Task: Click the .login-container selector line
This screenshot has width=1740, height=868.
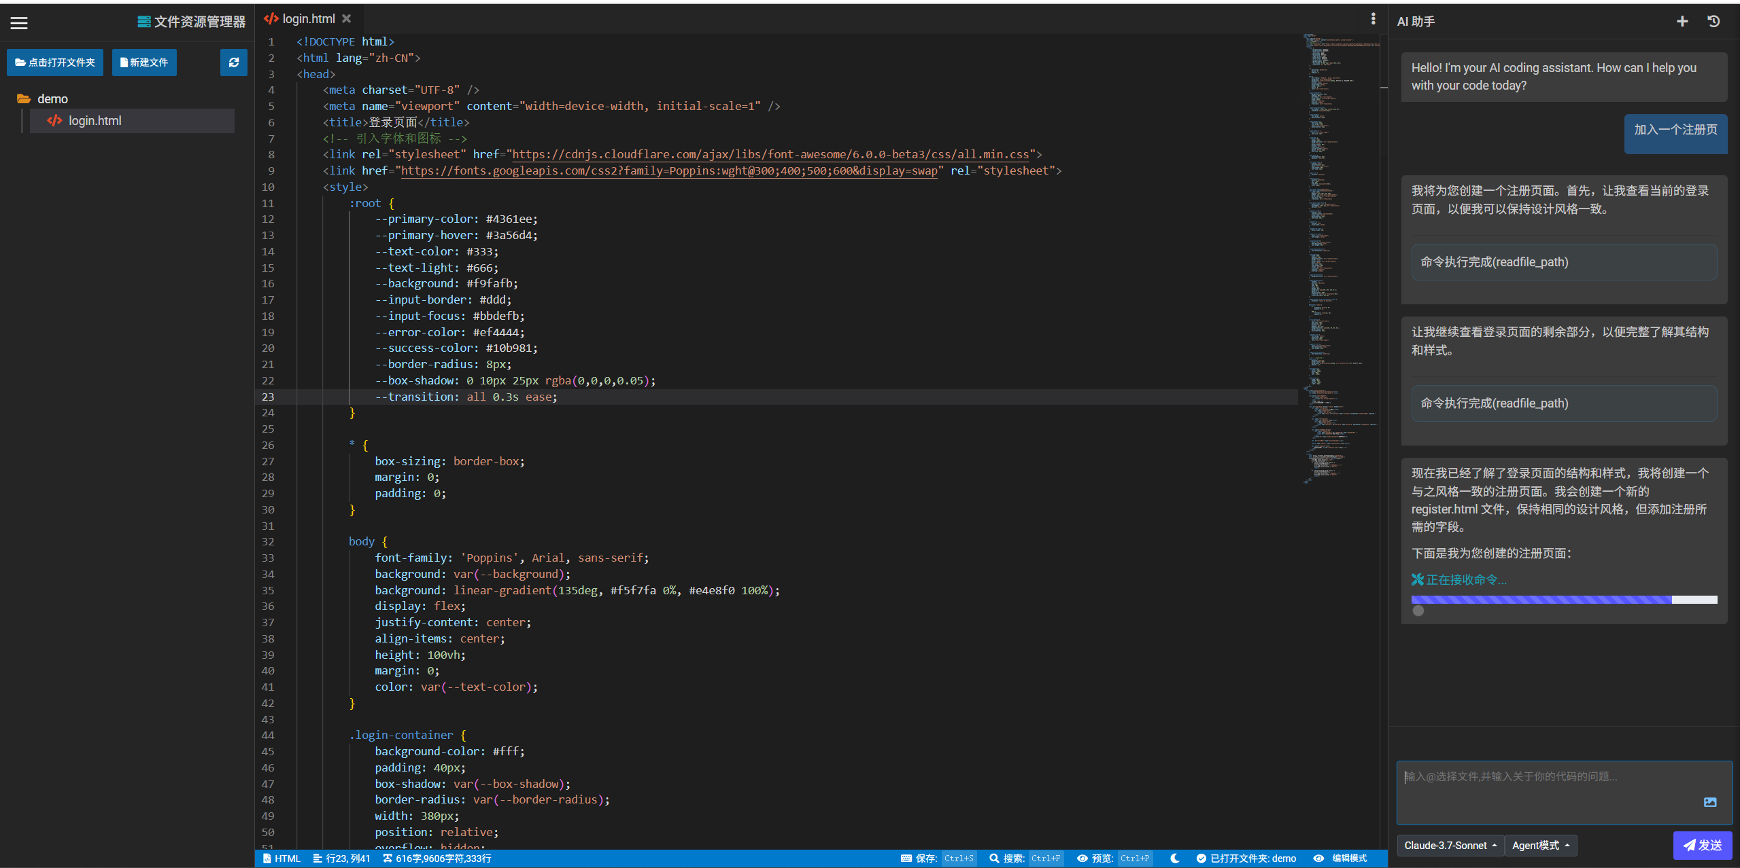Action: [407, 736]
